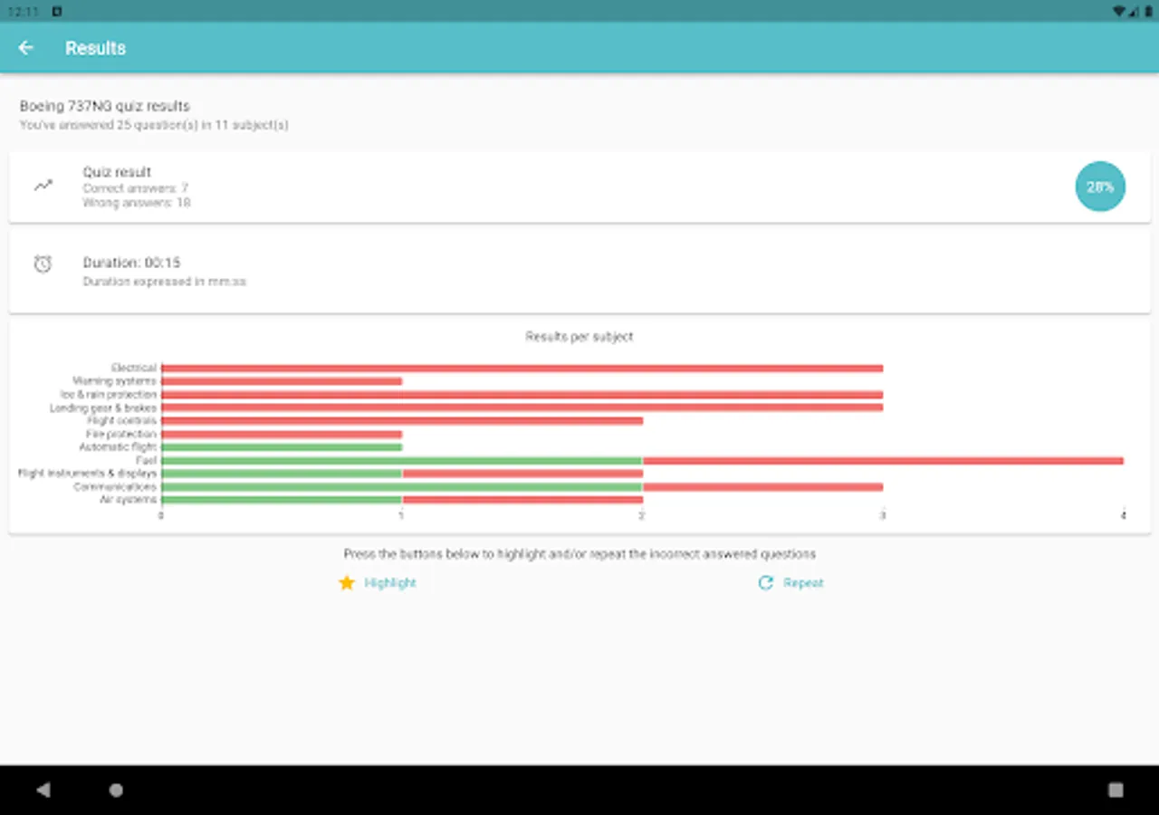Click the "Quiz result" card title
Viewport: 1159px width, 815px height.
pos(117,172)
